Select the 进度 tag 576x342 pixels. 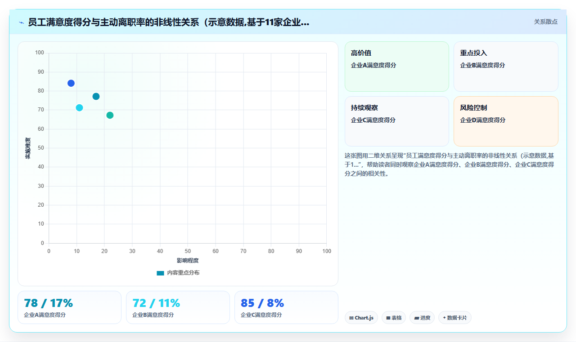coord(422,318)
